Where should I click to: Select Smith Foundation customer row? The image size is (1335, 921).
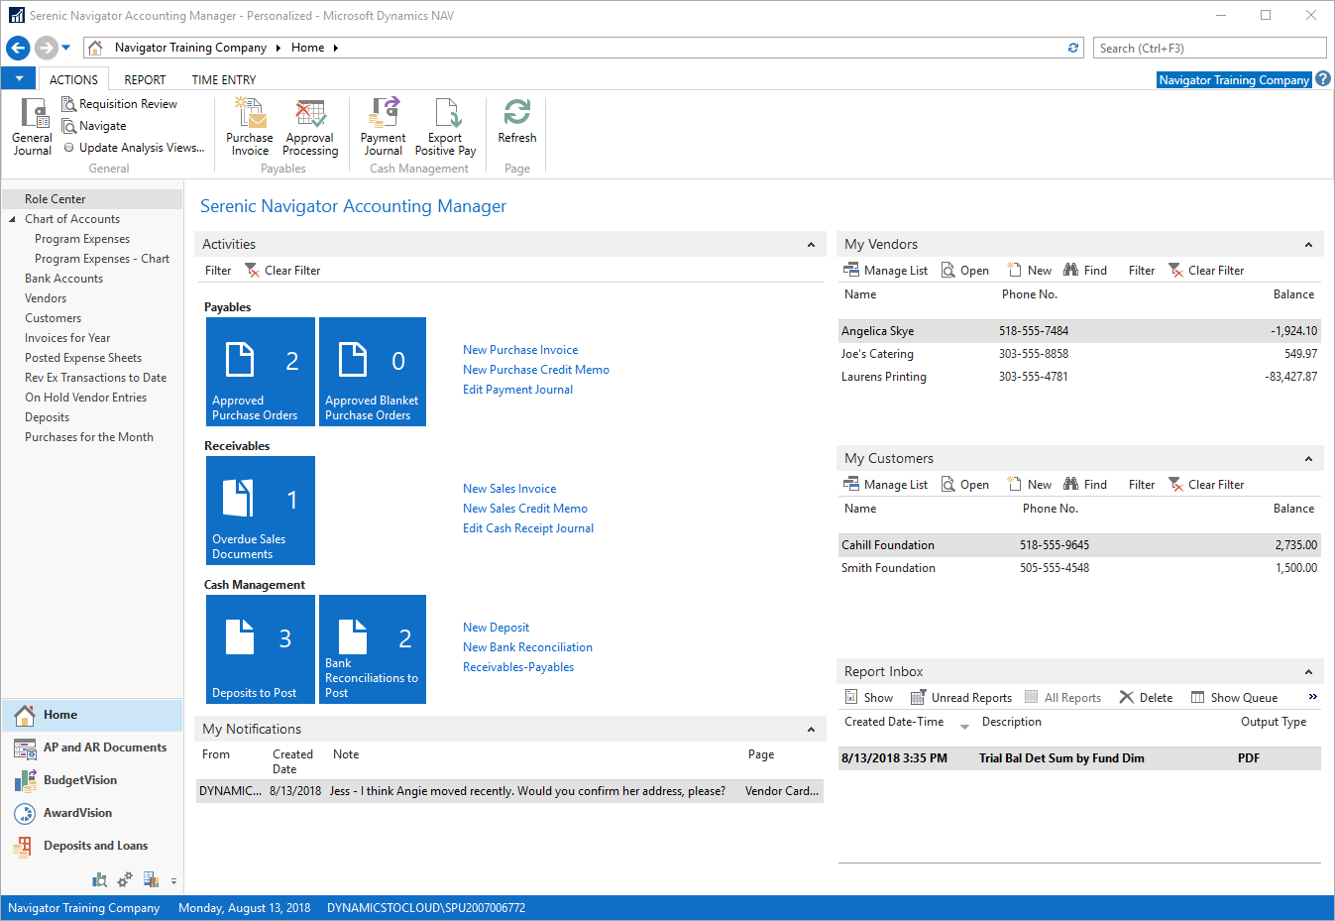(1079, 568)
